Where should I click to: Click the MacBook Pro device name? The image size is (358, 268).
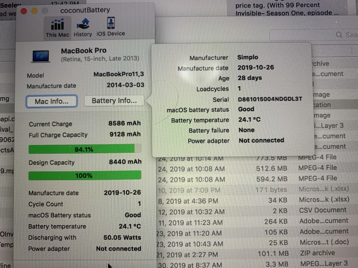tap(84, 50)
